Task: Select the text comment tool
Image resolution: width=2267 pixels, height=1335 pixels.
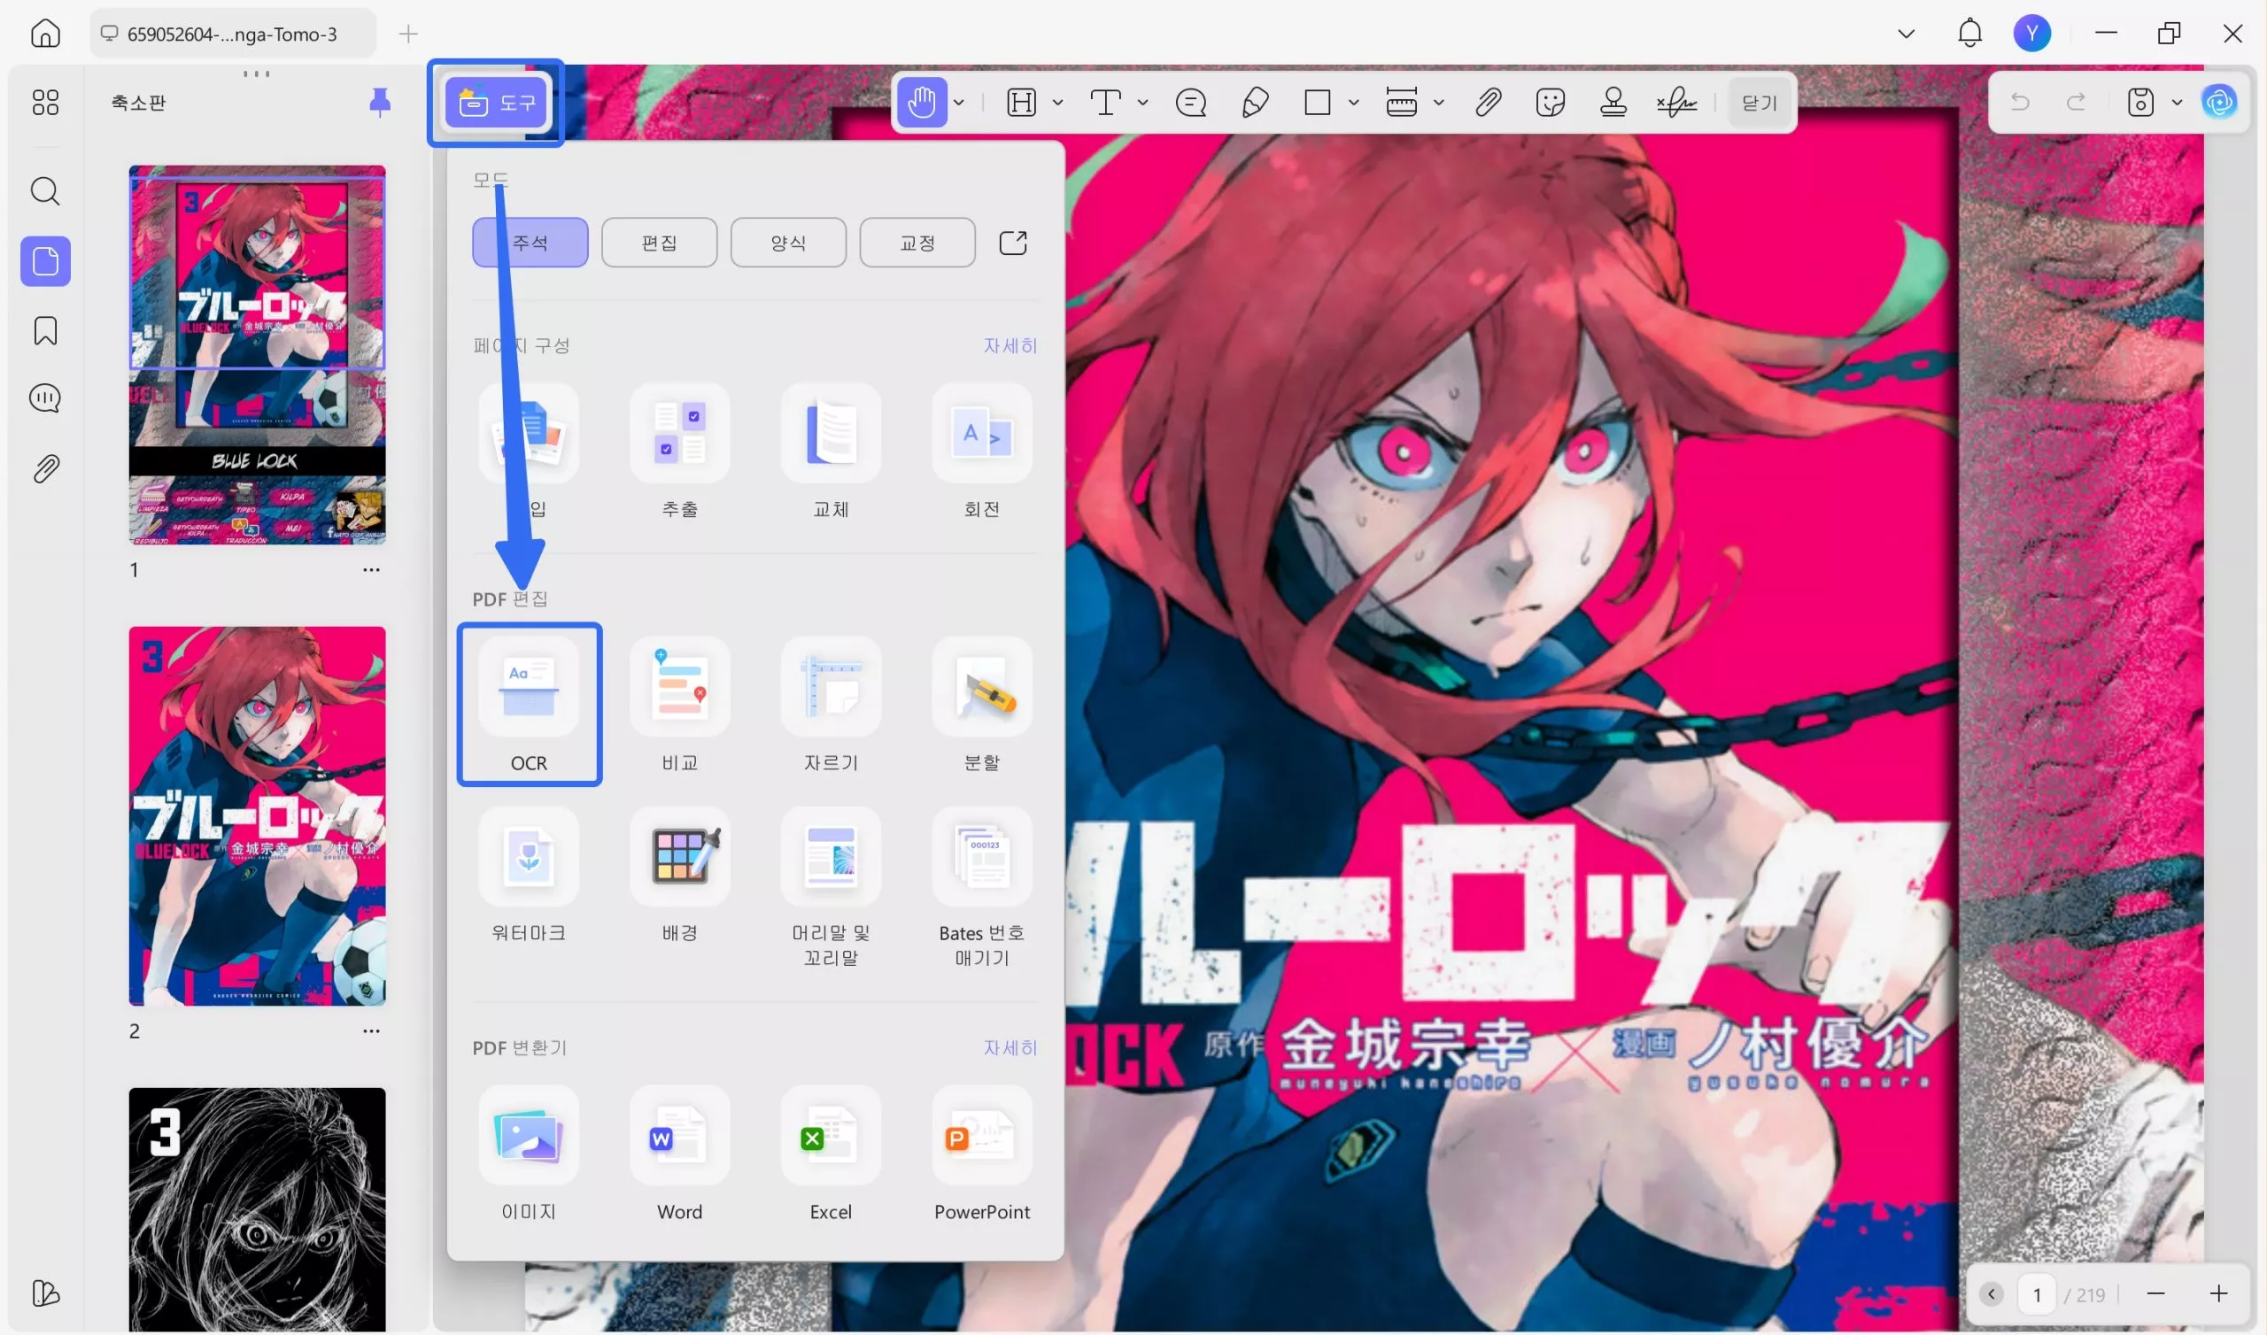Action: (x=1104, y=103)
